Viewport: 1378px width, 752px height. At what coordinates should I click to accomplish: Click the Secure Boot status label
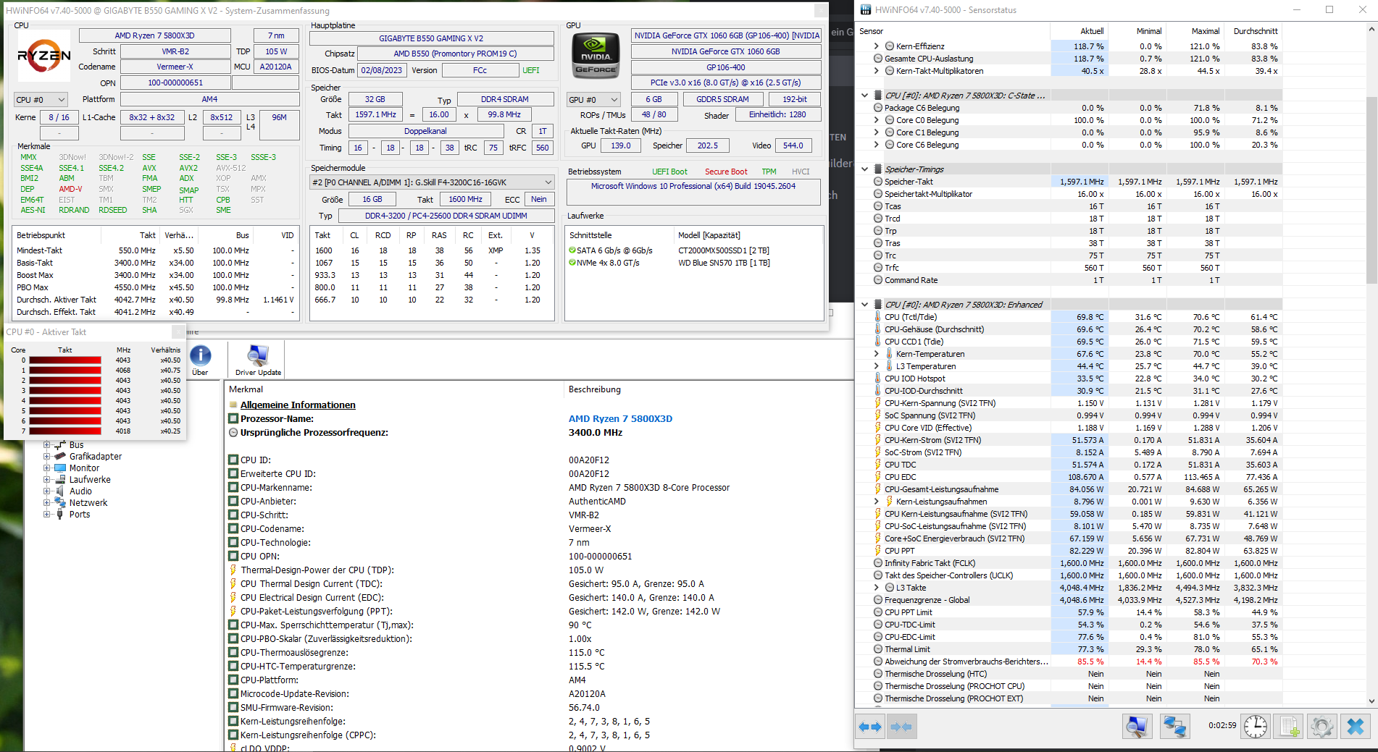pyautogui.click(x=726, y=172)
